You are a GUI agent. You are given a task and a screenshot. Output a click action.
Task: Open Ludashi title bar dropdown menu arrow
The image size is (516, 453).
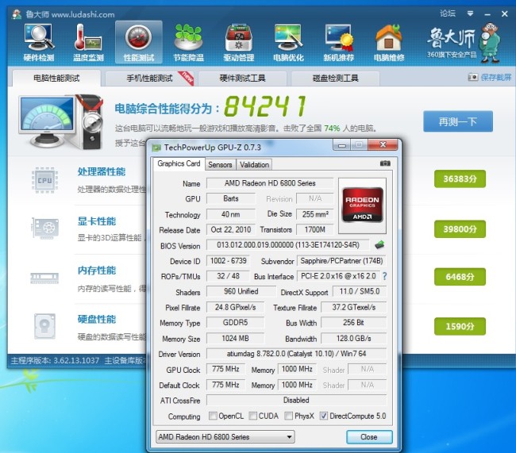(x=470, y=13)
